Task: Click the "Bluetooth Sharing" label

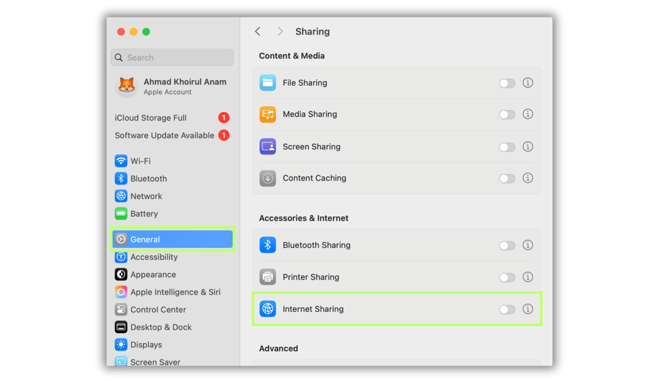Action: [x=316, y=245]
